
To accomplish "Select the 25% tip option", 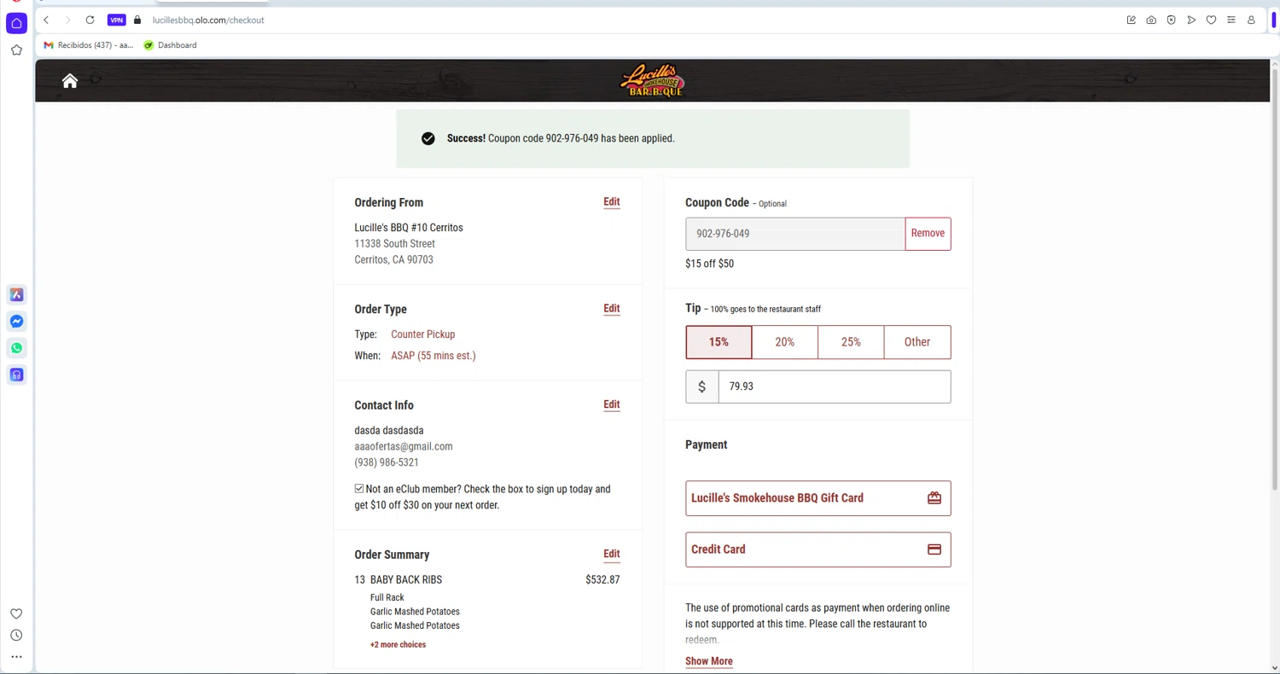I will pyautogui.click(x=851, y=342).
